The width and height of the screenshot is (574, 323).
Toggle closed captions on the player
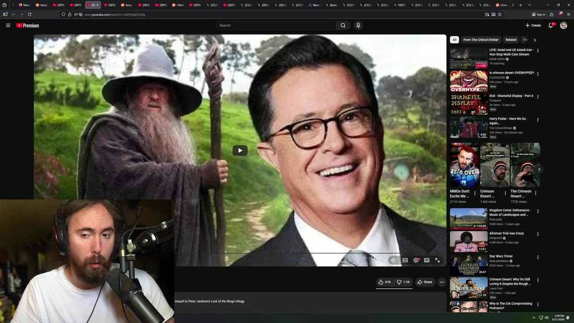[405, 260]
